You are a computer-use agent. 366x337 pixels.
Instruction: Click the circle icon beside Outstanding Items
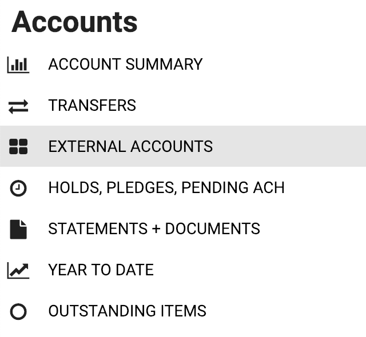tap(18, 311)
